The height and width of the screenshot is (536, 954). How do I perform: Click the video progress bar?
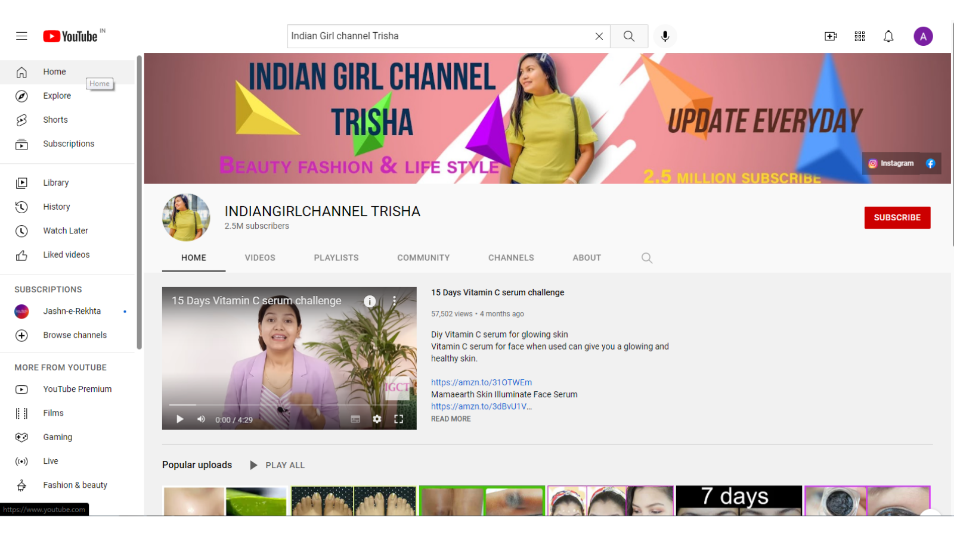pyautogui.click(x=289, y=406)
